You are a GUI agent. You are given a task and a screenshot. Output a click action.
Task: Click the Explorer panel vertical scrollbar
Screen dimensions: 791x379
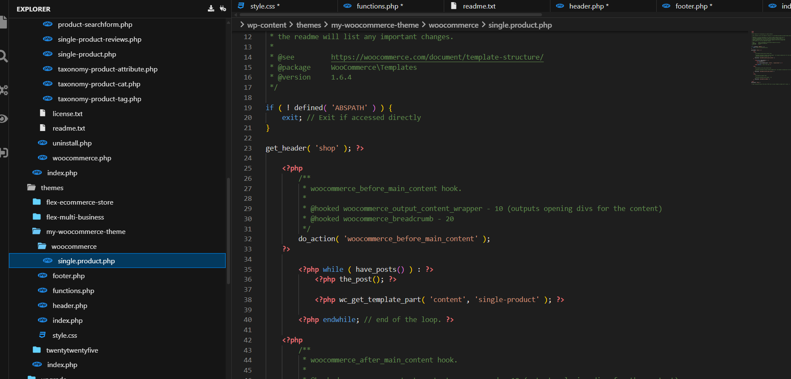(228, 231)
